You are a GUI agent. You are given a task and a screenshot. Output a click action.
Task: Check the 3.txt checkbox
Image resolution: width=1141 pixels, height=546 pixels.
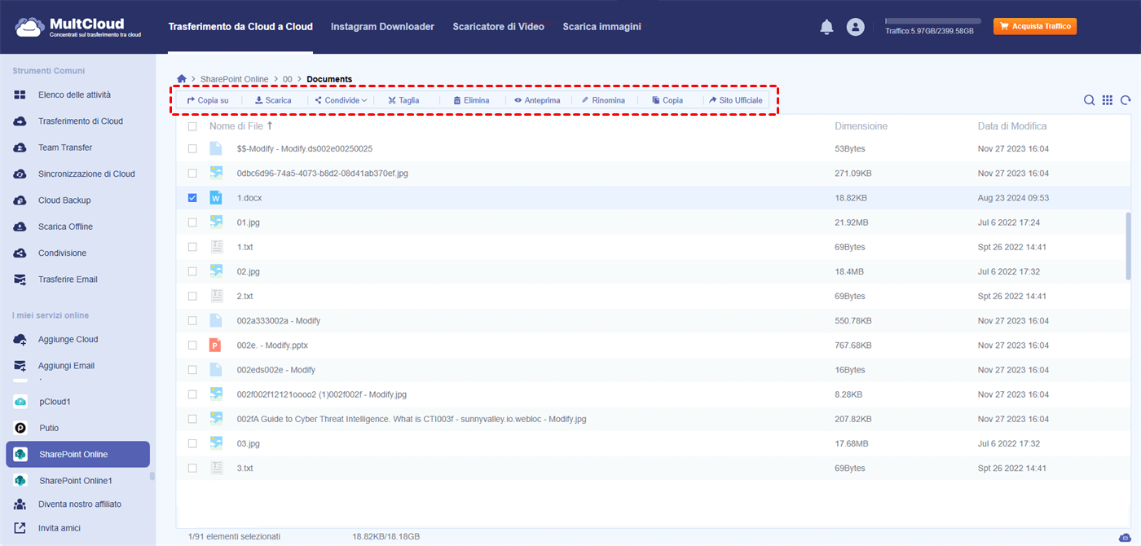pyautogui.click(x=192, y=468)
